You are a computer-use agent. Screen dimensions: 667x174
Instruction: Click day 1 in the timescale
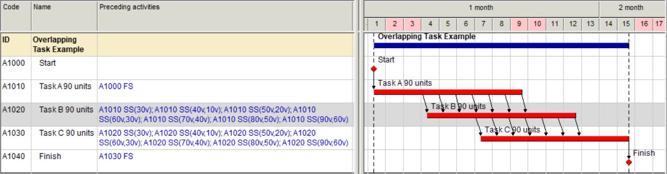[x=376, y=24]
